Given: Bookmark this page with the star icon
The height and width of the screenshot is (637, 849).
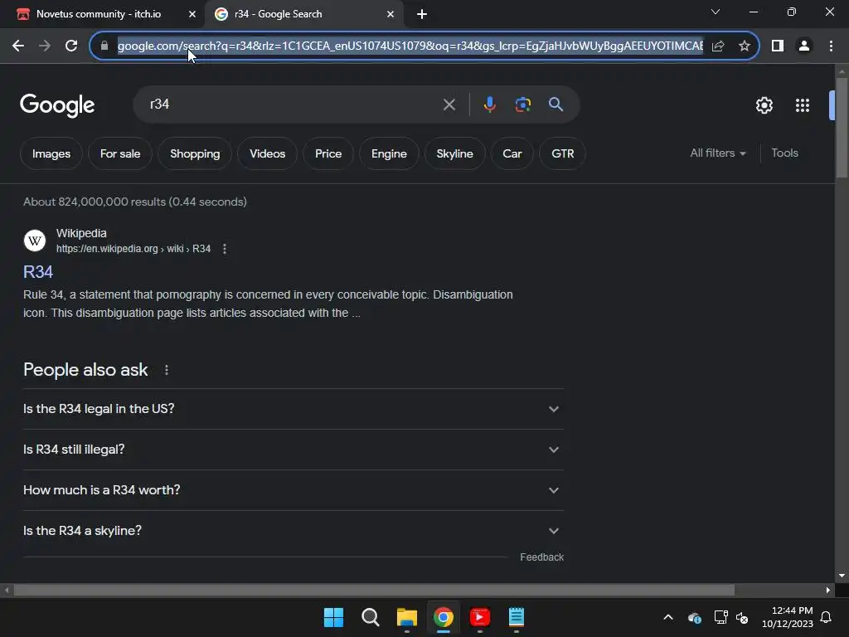Looking at the screenshot, I should [x=745, y=46].
